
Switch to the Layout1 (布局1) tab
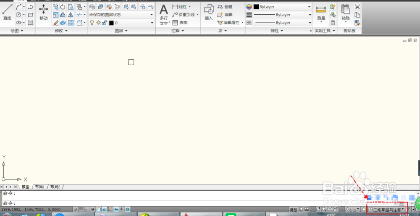[40, 187]
